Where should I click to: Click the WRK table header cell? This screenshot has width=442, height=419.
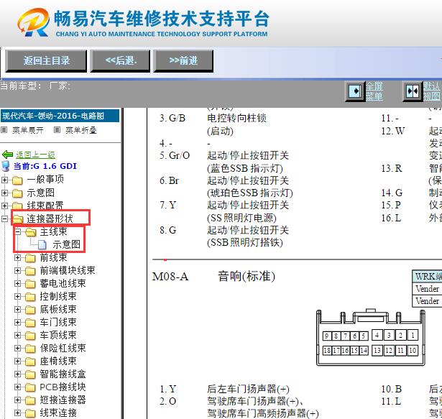427,277
